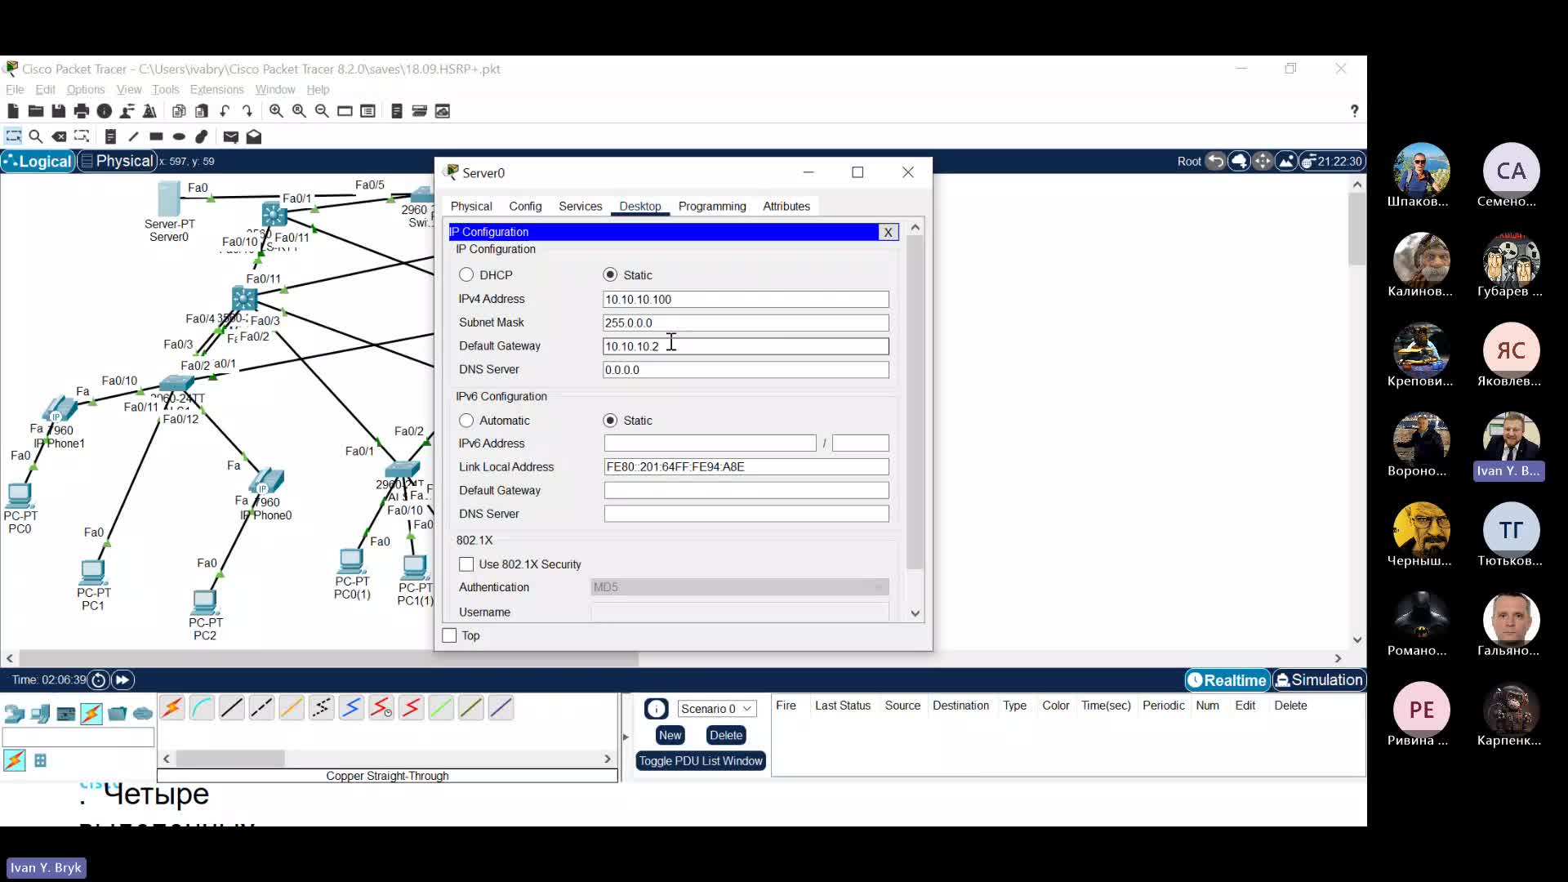
Task: Select the IPv4 Static radio button
Action: click(610, 275)
